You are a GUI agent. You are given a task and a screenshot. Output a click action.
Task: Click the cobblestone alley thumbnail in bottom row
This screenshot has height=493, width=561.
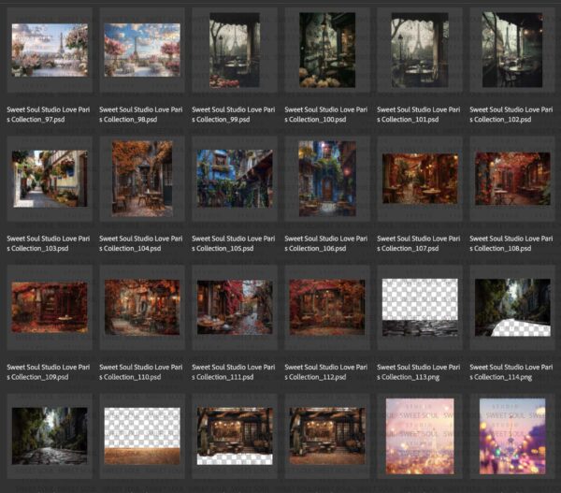(x=50, y=436)
